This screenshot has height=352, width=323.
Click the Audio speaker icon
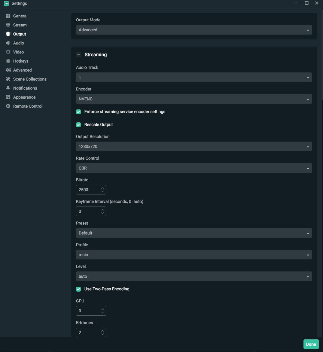(8, 43)
